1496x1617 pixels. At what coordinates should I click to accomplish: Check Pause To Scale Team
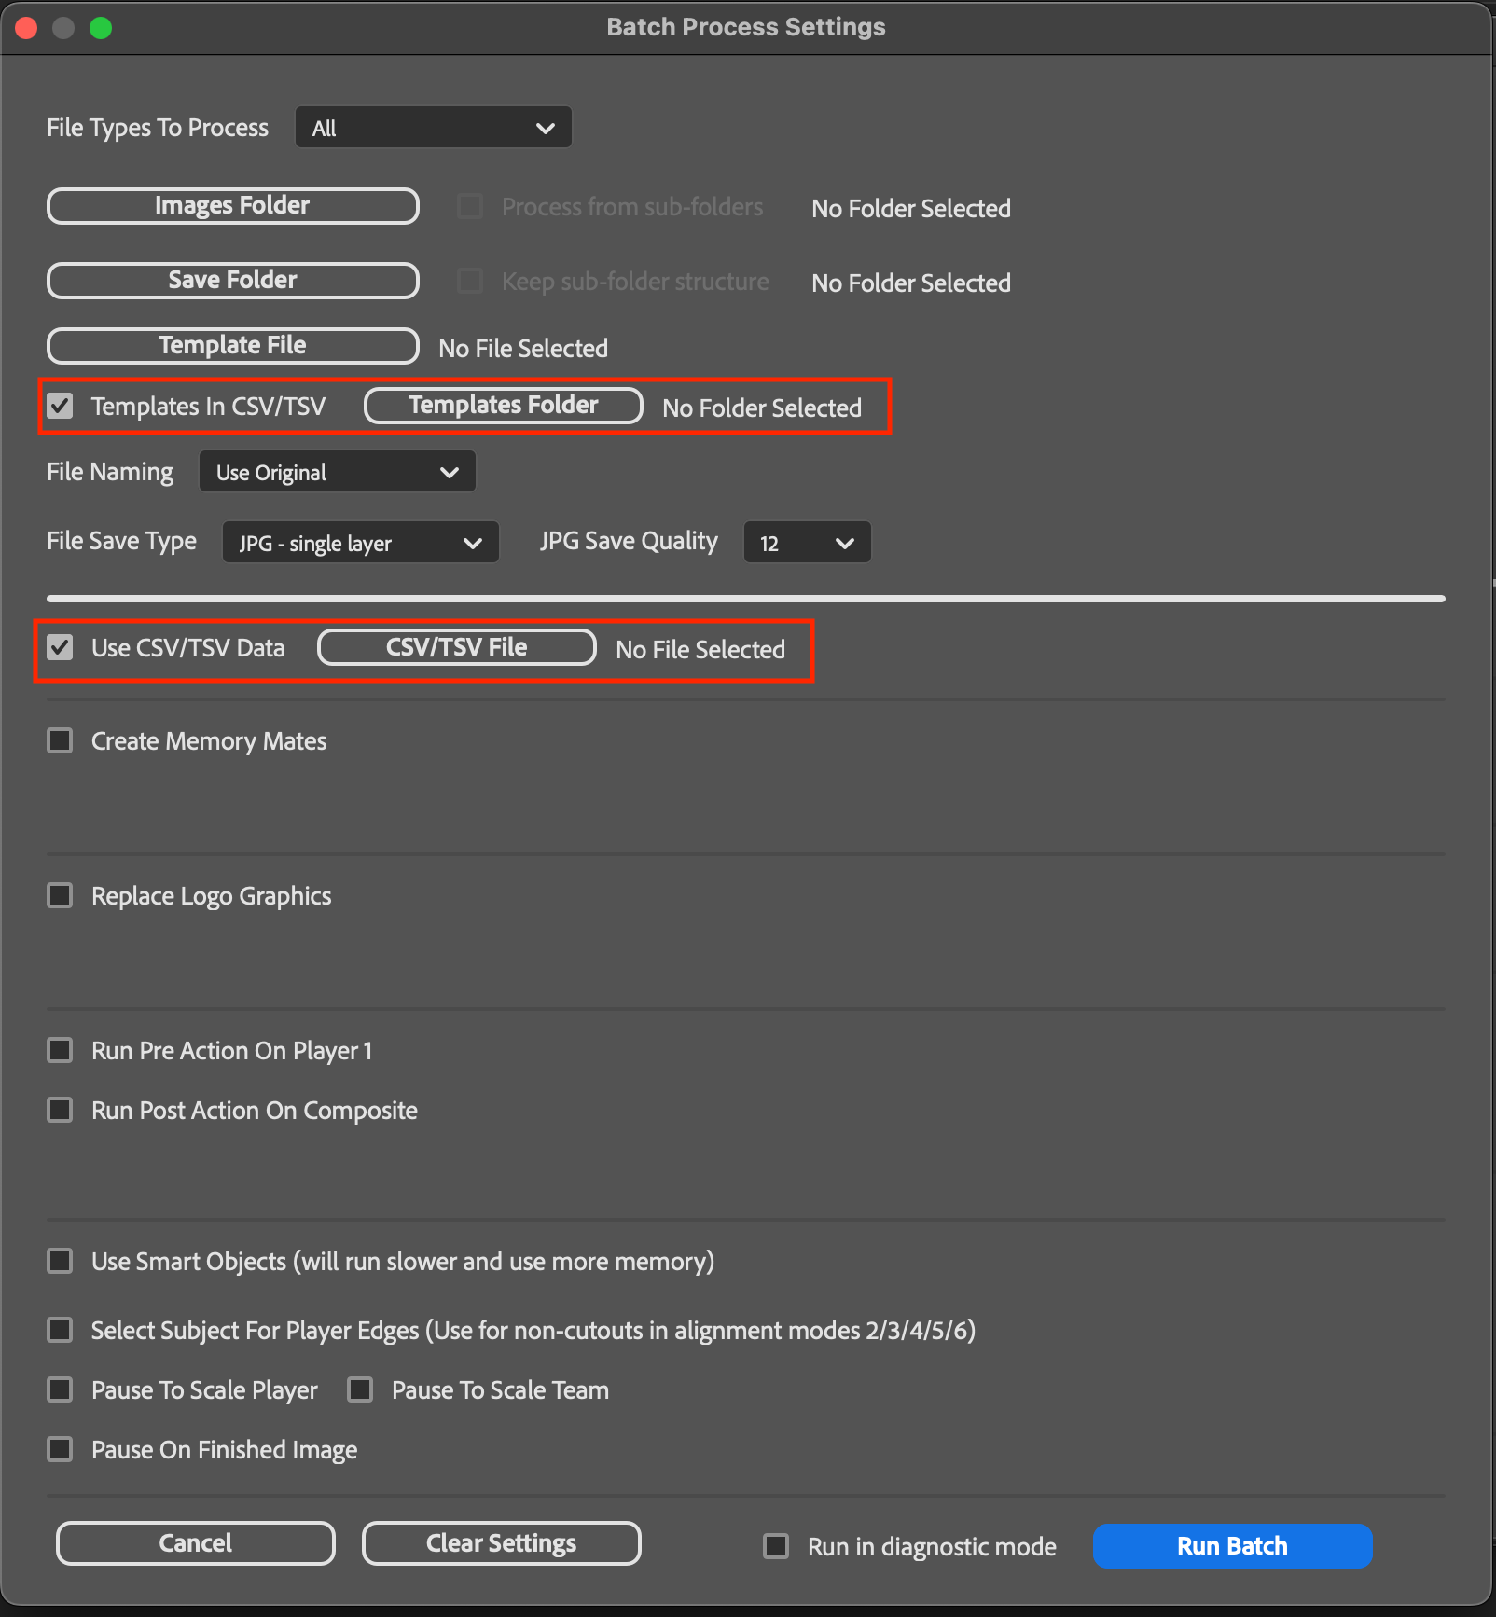tap(360, 1390)
